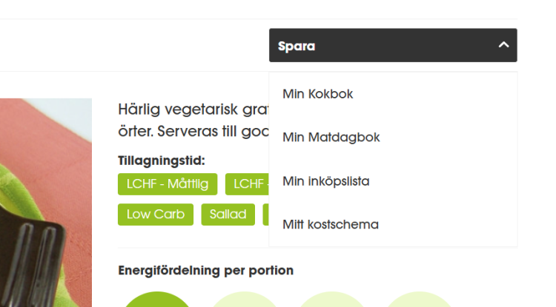Open the Sallad category tag

228,215
